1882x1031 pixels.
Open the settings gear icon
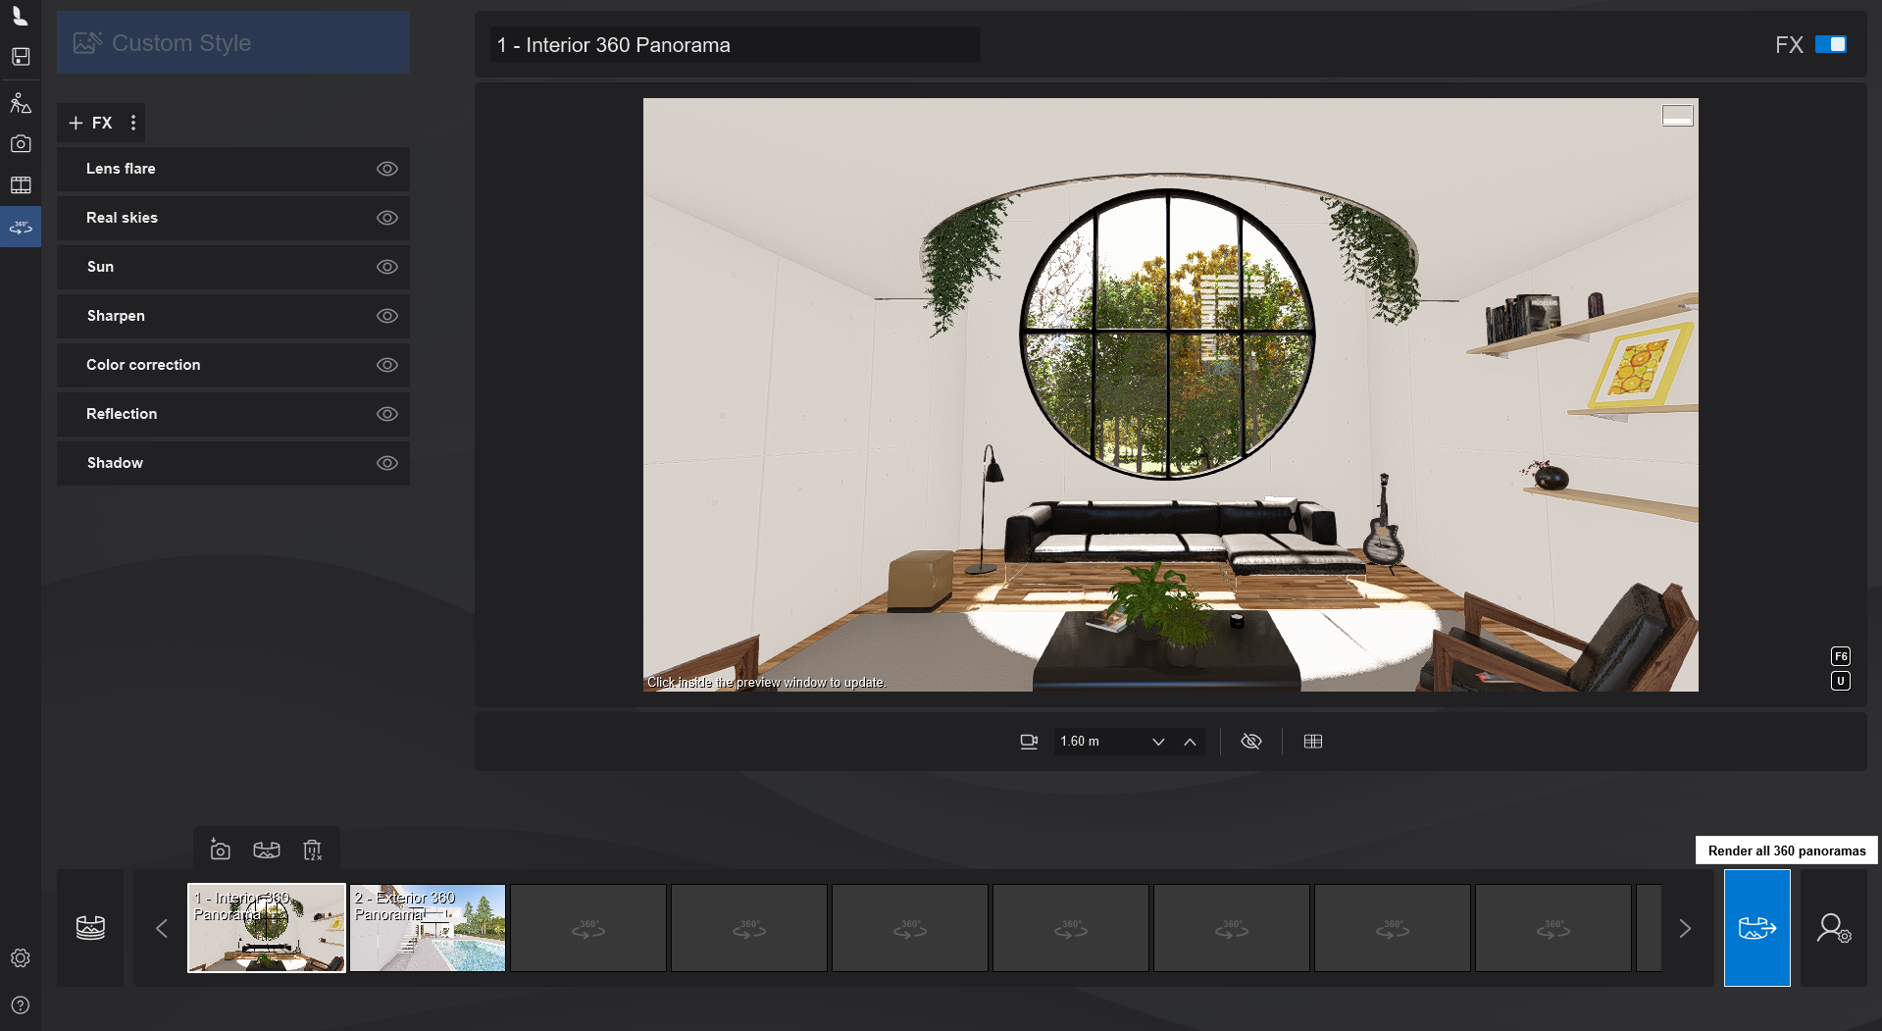[x=21, y=958]
